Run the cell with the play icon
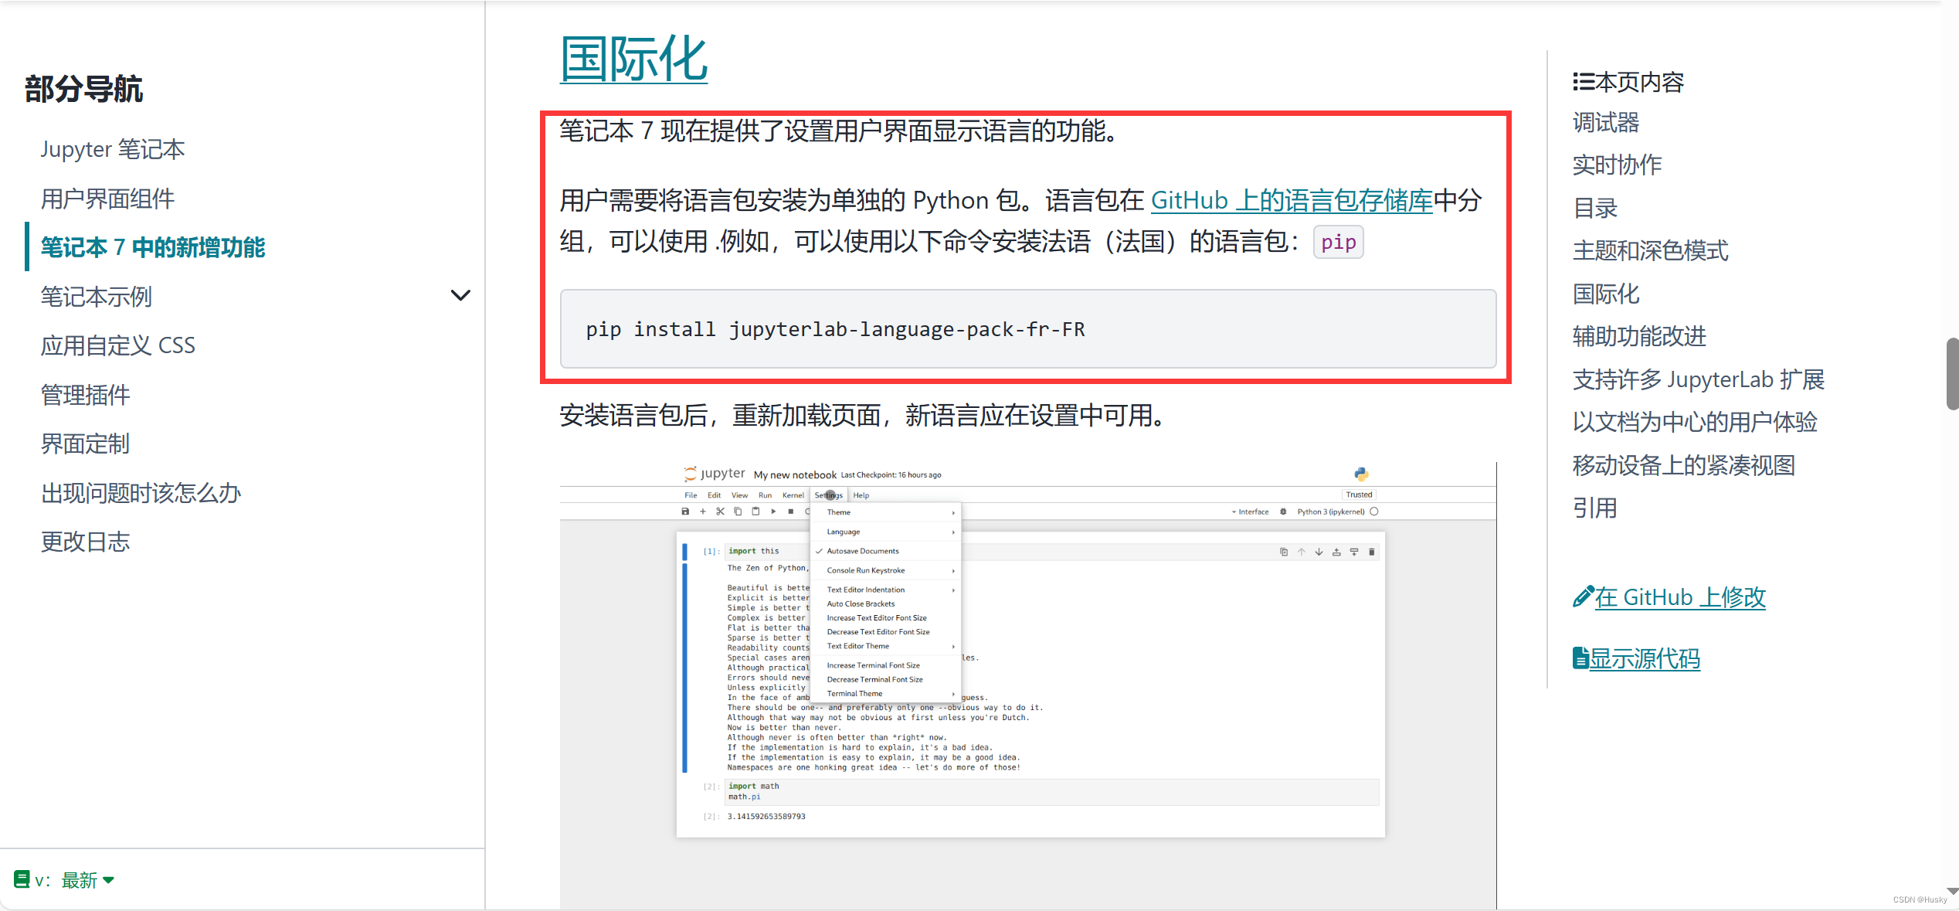The height and width of the screenshot is (911, 1959). (x=773, y=512)
